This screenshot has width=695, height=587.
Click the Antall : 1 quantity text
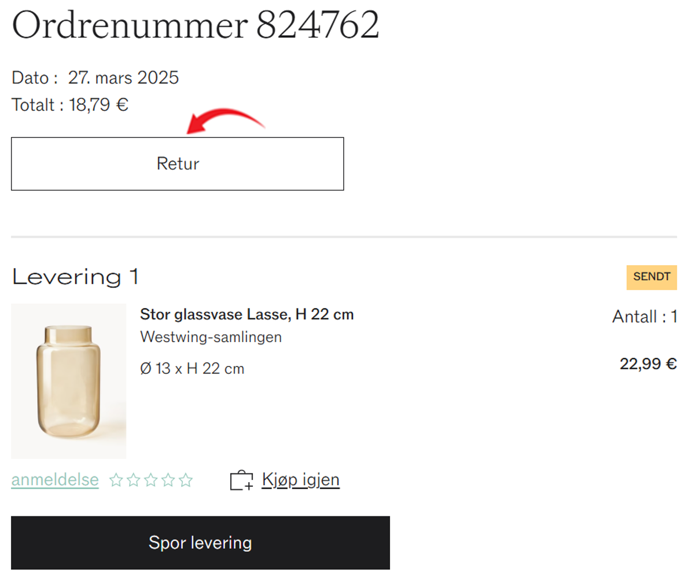pos(645,317)
